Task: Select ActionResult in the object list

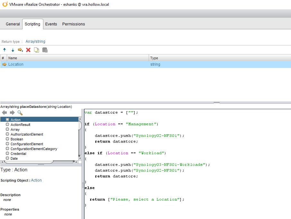Action: click(x=20, y=125)
